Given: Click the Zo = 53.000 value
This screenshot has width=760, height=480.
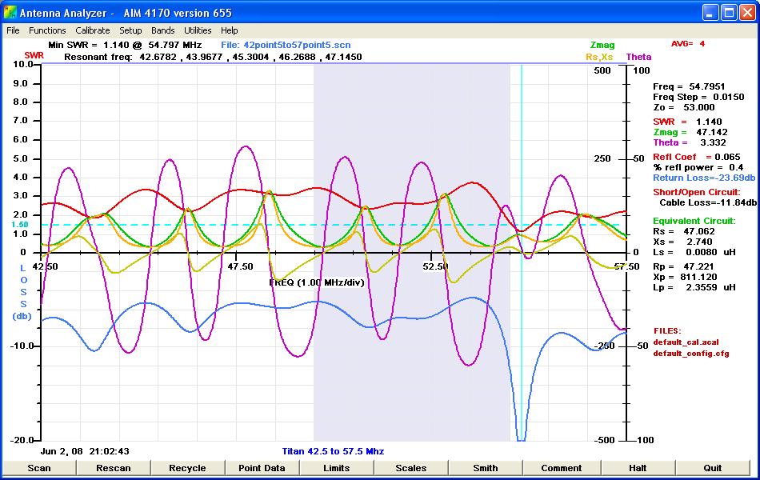Looking at the screenshot, I should click(x=683, y=107).
